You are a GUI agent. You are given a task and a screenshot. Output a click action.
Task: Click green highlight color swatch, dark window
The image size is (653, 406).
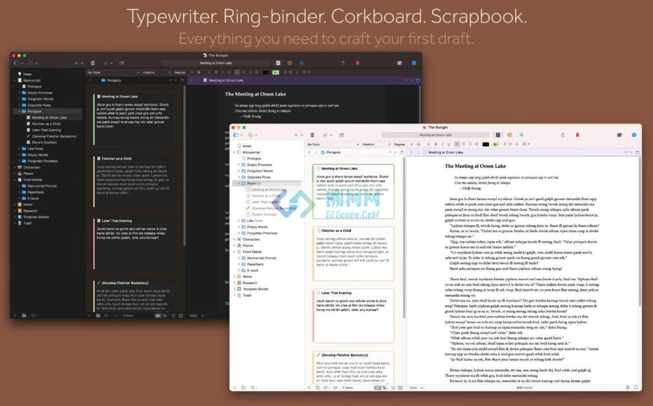pyautogui.click(x=276, y=72)
